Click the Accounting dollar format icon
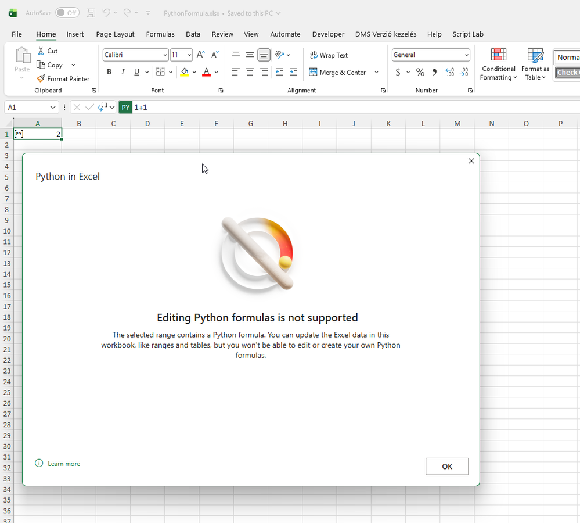 (x=398, y=72)
